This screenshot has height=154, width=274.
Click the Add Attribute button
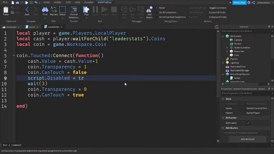(x=247, y=139)
